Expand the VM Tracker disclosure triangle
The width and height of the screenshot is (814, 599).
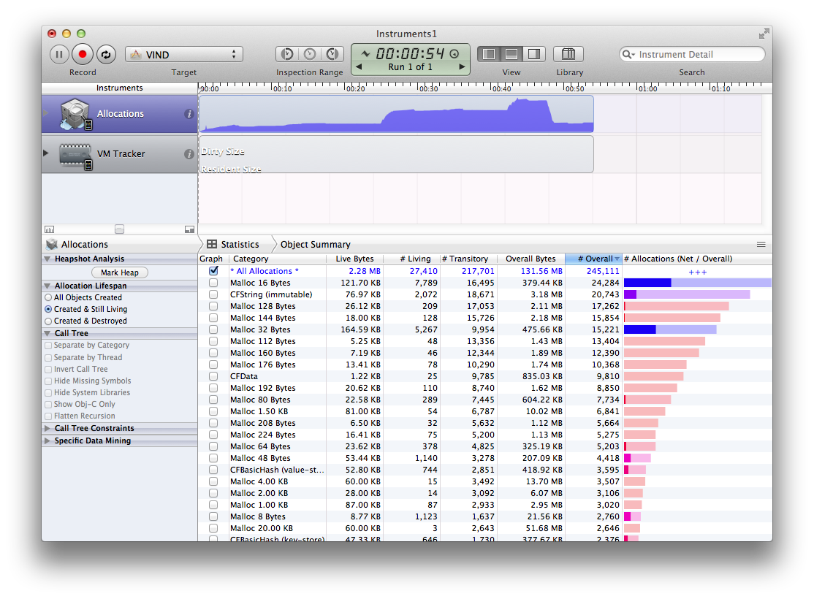point(46,153)
